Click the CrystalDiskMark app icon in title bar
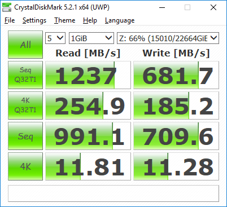Viewport: 227px width, 207px height. click(7, 7)
